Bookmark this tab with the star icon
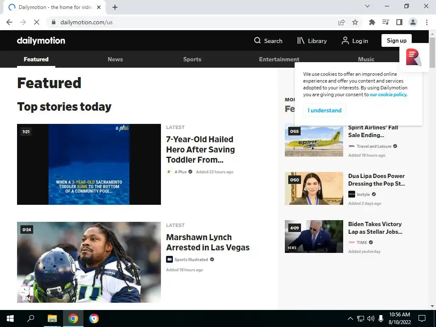 coord(355,22)
